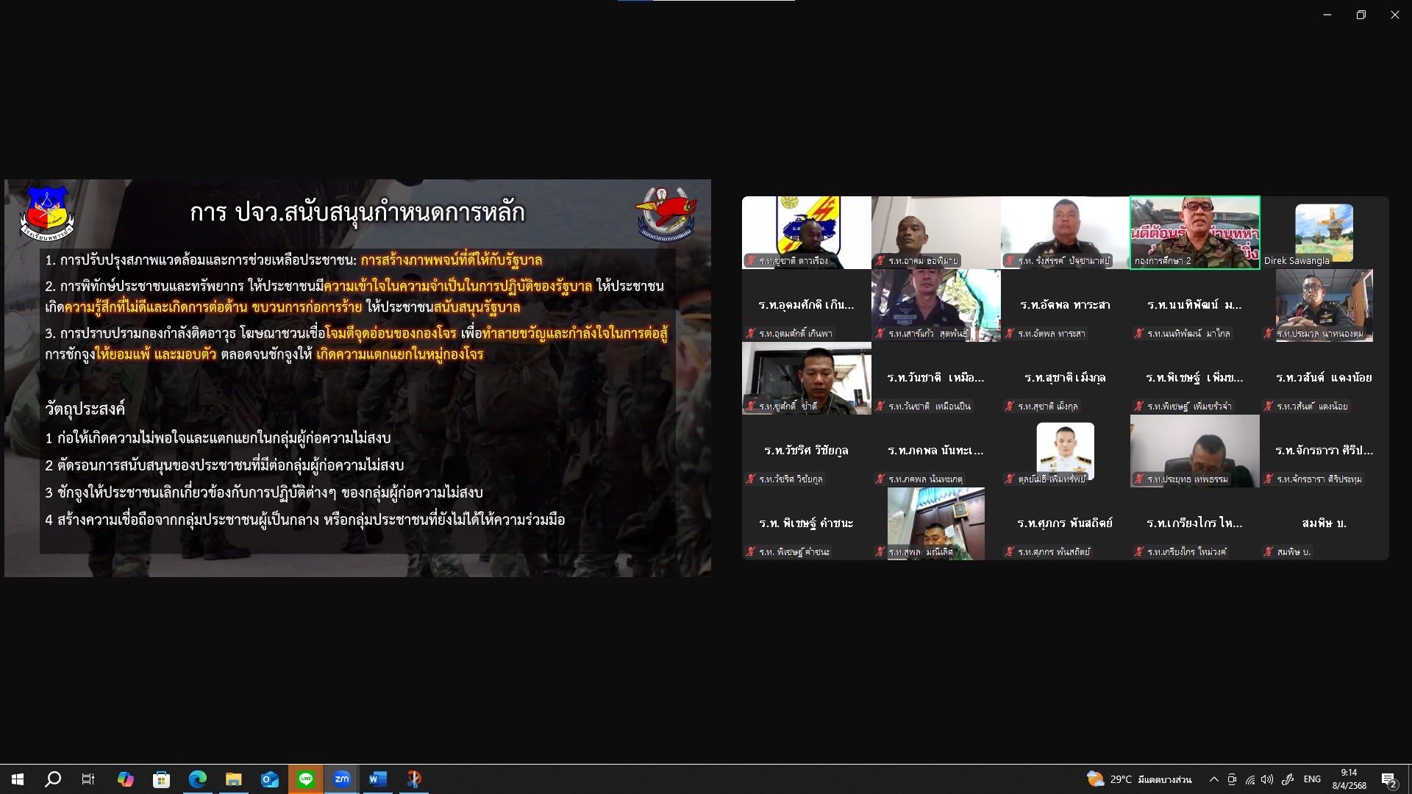Viewport: 1412px width, 794px height.
Task: Click the shared presentation slide
Action: coord(357,378)
